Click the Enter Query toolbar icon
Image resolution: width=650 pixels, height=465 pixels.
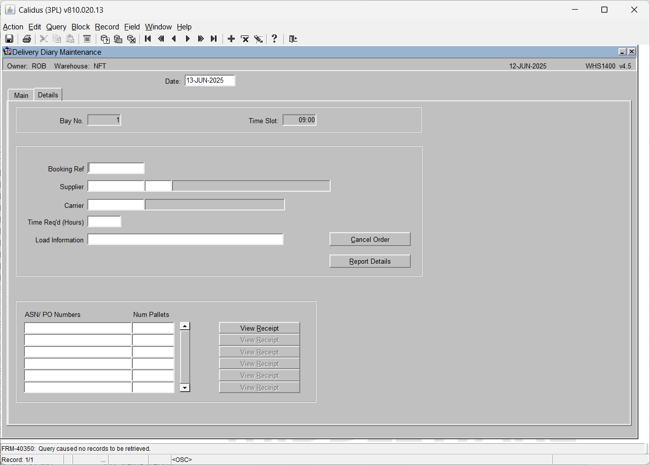105,39
